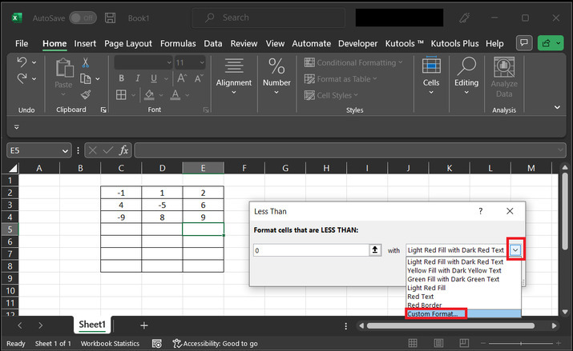The height and width of the screenshot is (351, 573).
Task: Click the Alignment group icon
Action: [x=234, y=67]
